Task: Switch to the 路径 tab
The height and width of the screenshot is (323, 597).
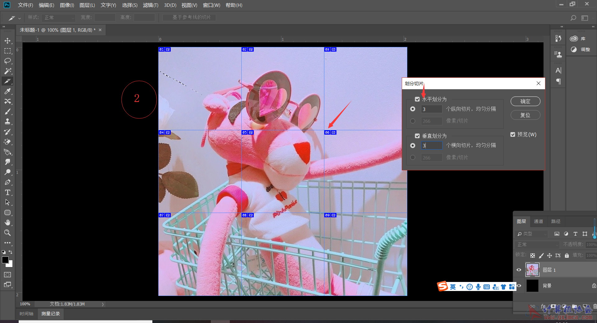Action: coord(556,221)
